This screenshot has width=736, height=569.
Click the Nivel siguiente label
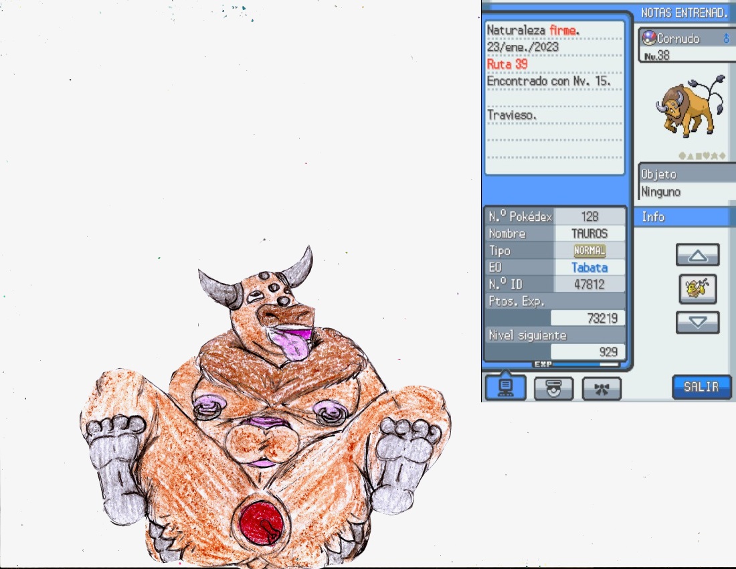(528, 335)
